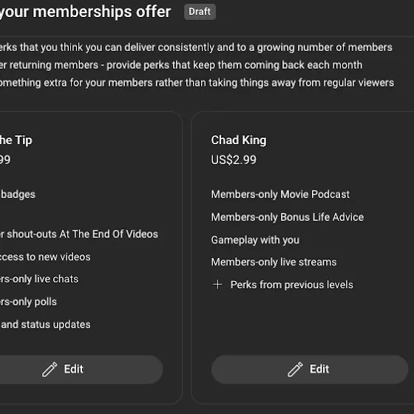Click the pencil icon on The Tip Edit

[50, 369]
